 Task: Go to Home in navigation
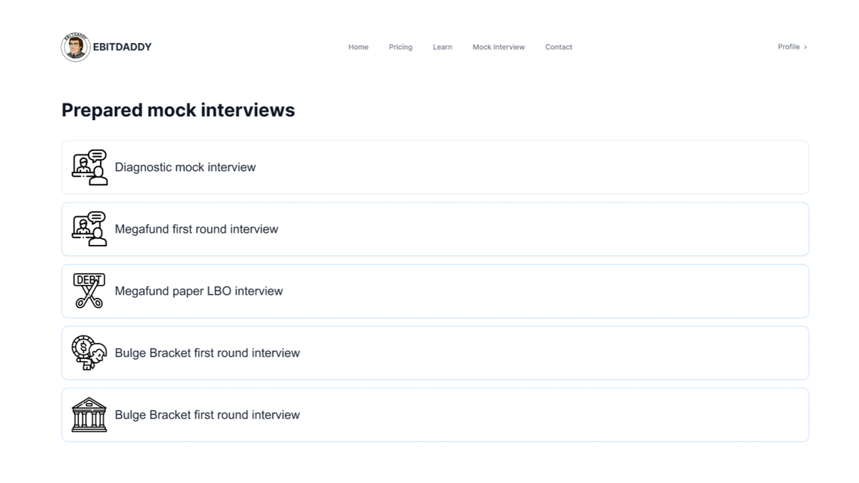358,47
